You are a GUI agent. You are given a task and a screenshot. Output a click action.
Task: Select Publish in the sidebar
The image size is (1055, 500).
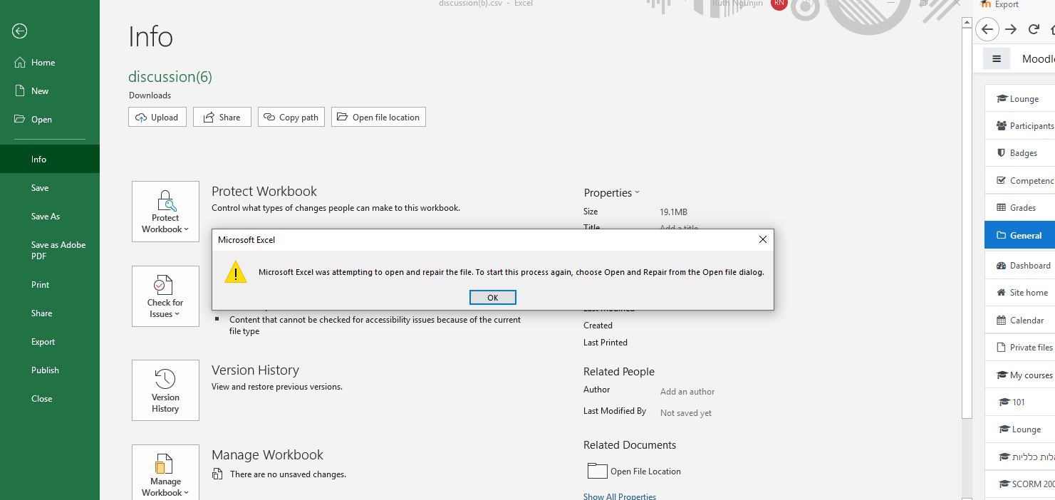(50, 370)
